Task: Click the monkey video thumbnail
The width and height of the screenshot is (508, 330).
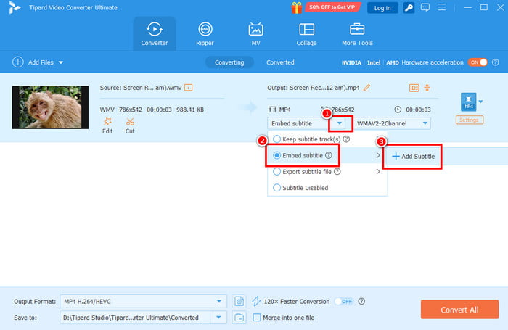Action: (50, 107)
